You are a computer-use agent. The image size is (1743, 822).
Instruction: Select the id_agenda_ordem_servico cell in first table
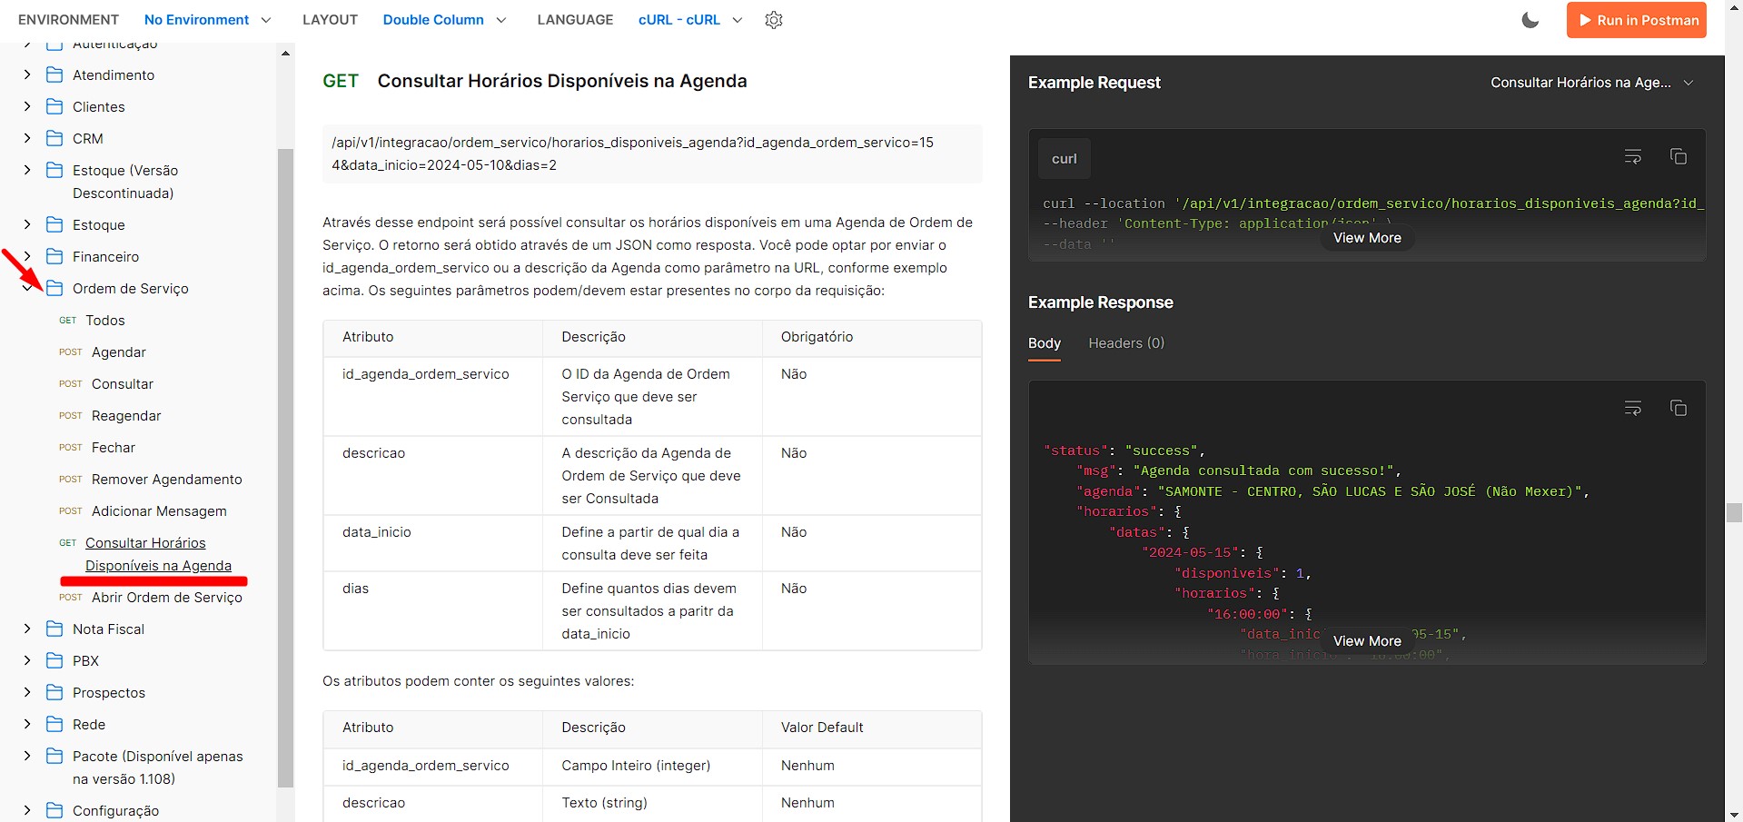point(432,397)
